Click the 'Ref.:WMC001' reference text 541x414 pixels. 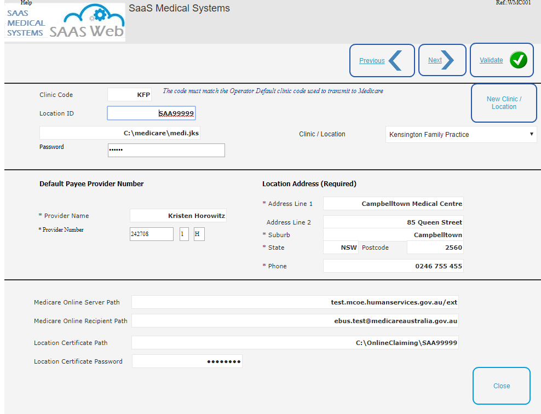click(514, 3)
